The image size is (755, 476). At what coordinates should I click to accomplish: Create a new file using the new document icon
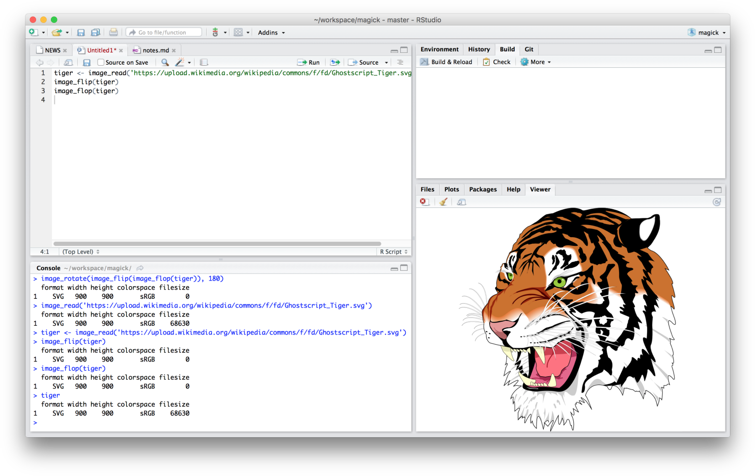[34, 32]
